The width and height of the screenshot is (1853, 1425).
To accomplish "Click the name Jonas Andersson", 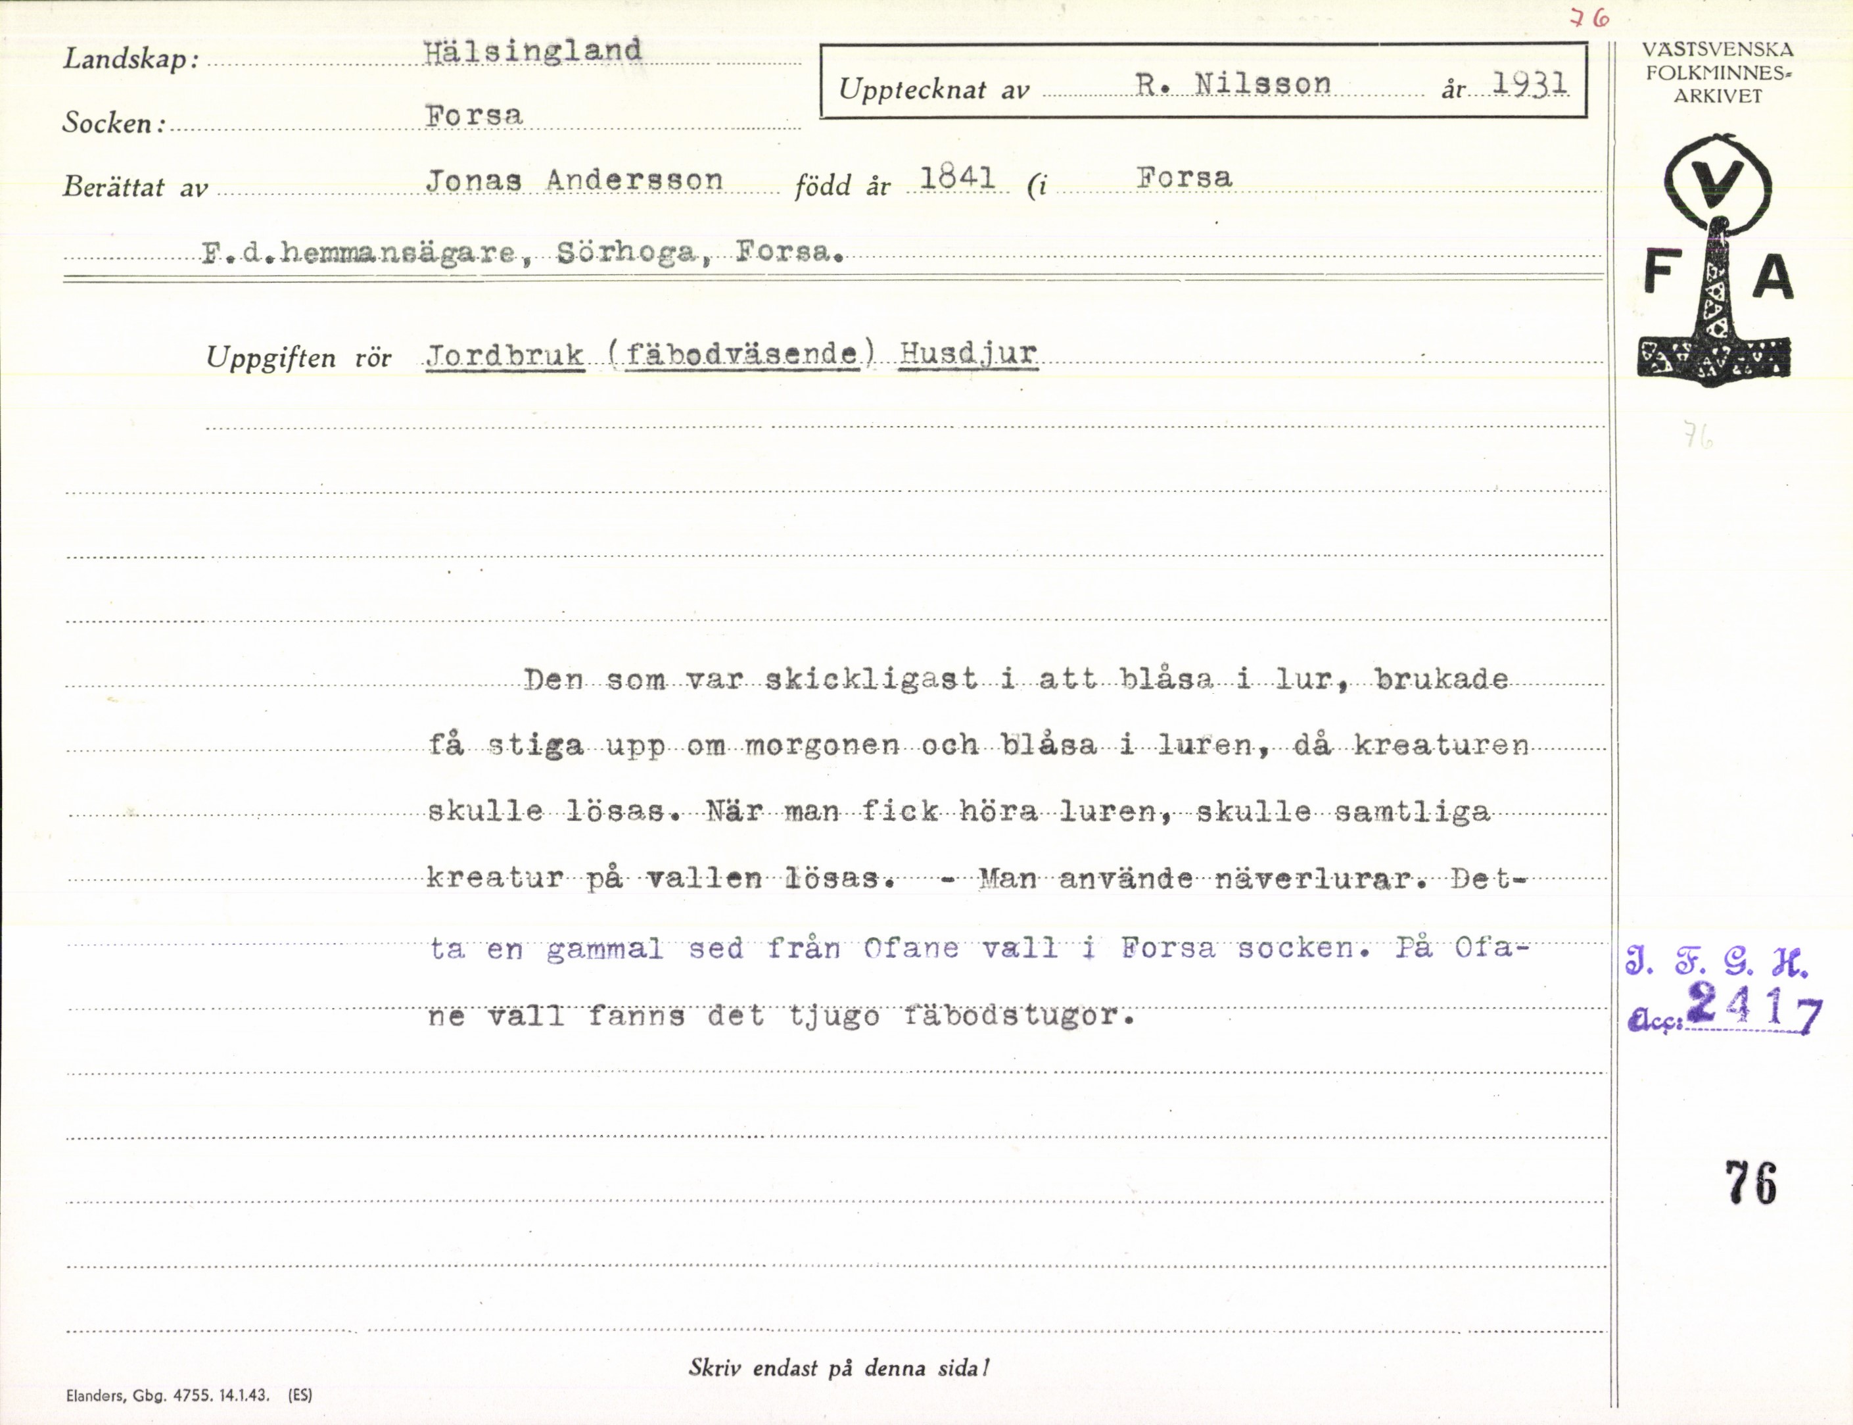I will 574,180.
